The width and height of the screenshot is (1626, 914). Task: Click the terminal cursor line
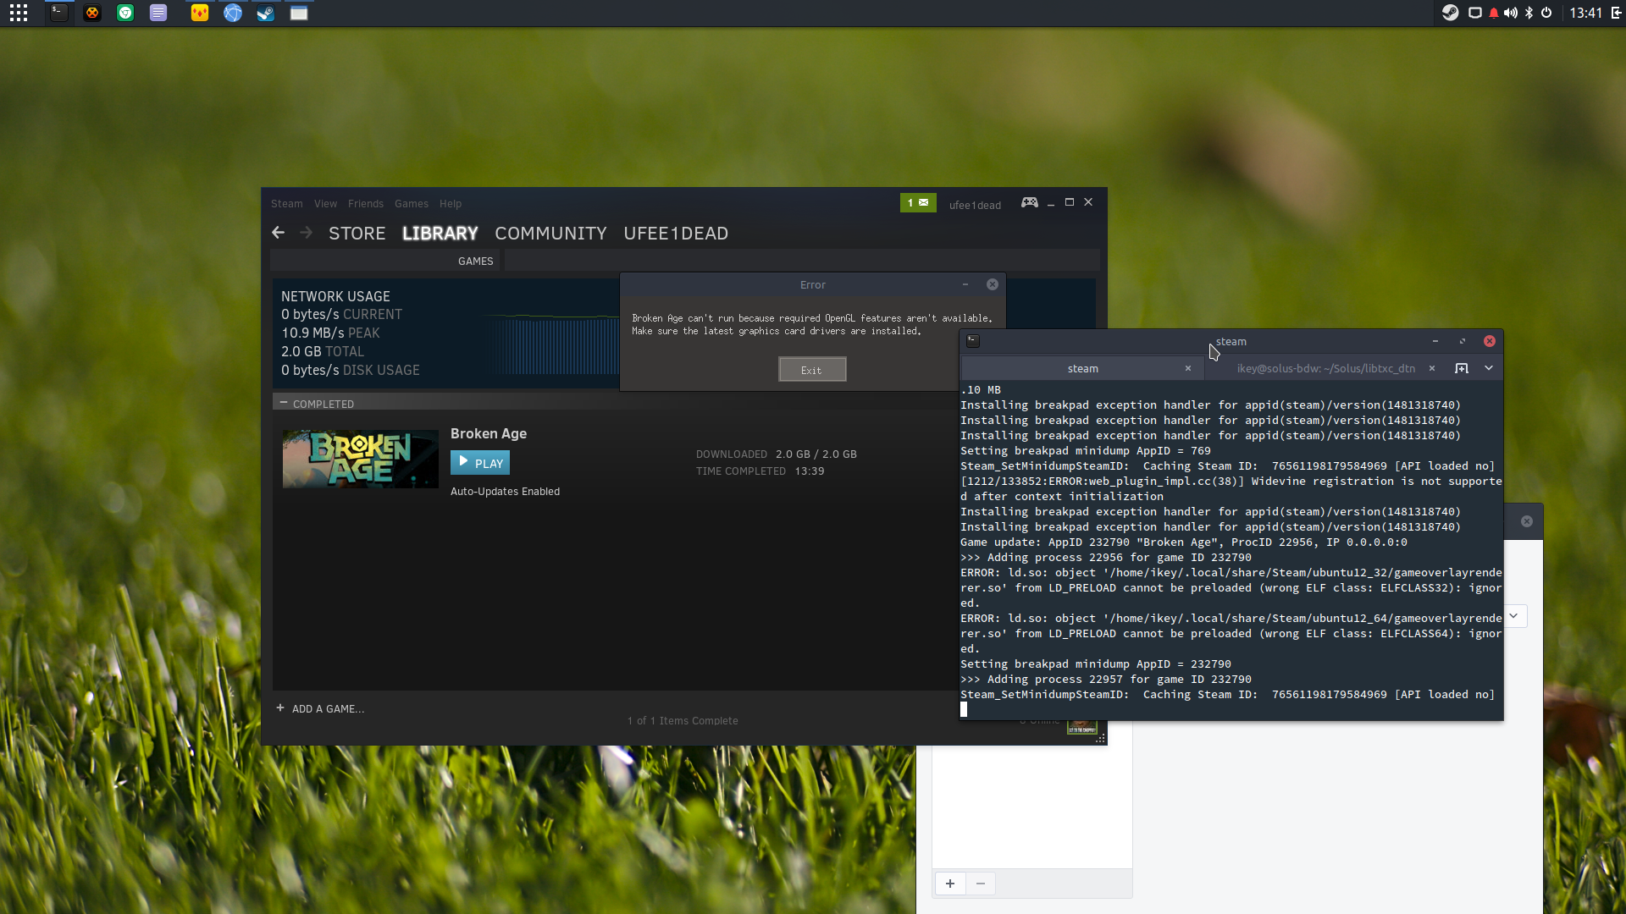pos(964,709)
